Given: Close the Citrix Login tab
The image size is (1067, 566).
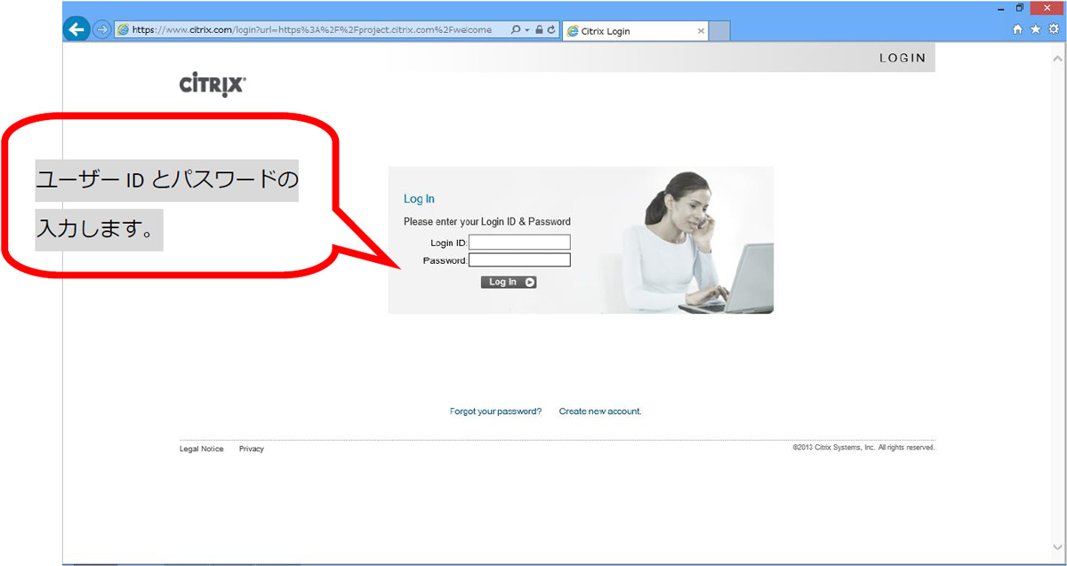Looking at the screenshot, I should pyautogui.click(x=701, y=31).
